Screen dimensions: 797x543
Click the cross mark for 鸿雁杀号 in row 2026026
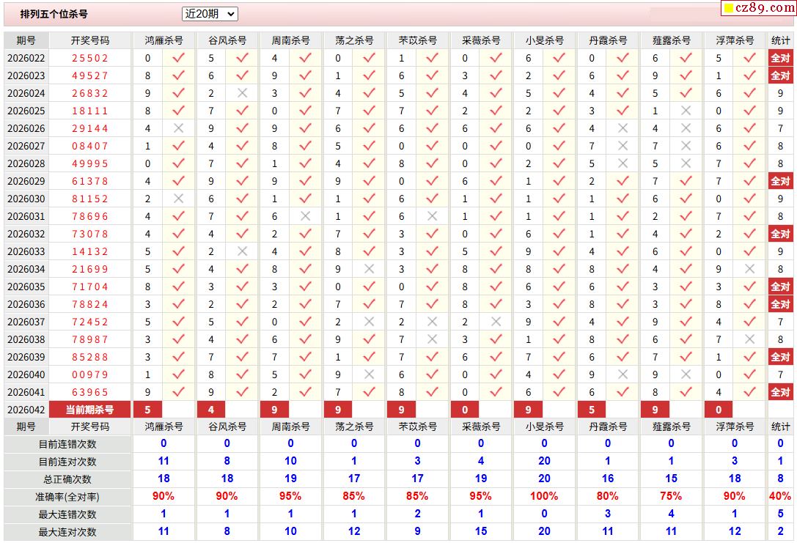(x=178, y=128)
